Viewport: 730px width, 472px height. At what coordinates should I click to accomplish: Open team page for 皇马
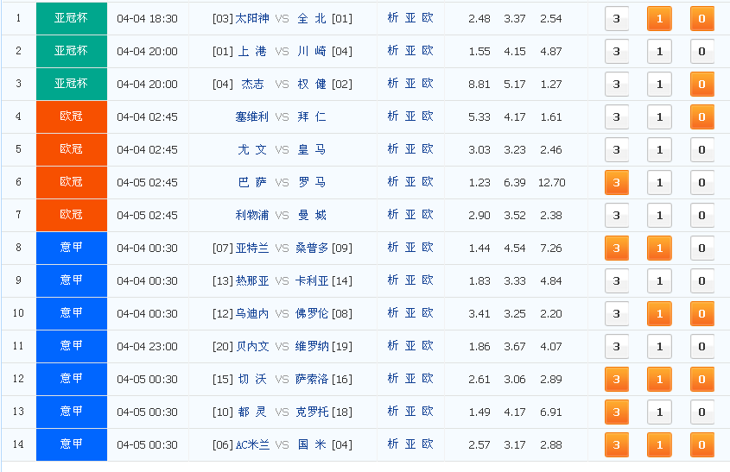pos(312,150)
